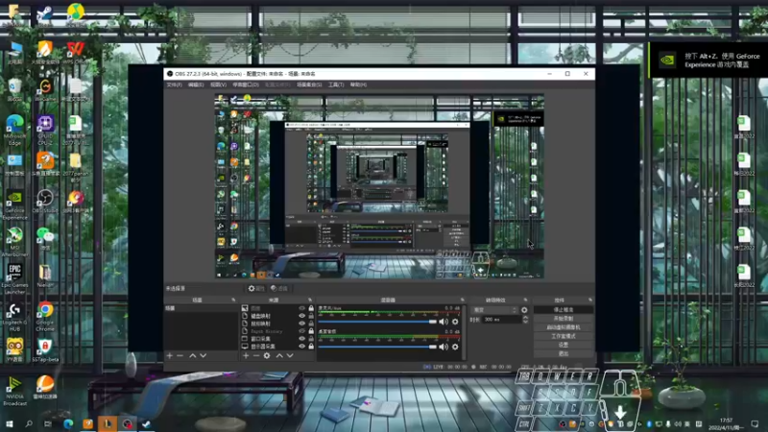768x432 pixels.
Task: Open NVIDIA Broadcast desktop icon
Action: pyautogui.click(x=14, y=391)
